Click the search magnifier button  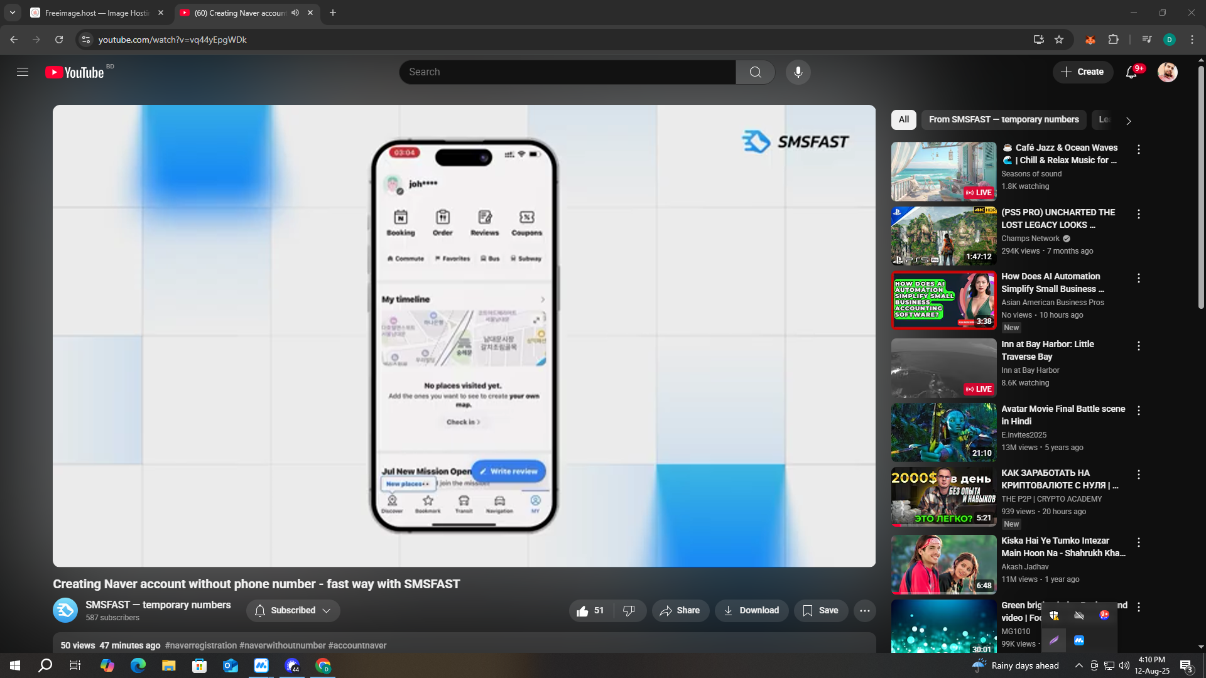point(755,72)
